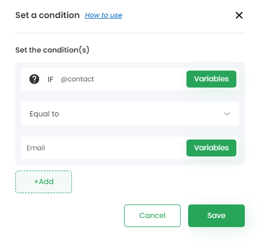Viewport: 259px width, 244px height.
Task: Cancel the condition setup
Action: (x=152, y=216)
